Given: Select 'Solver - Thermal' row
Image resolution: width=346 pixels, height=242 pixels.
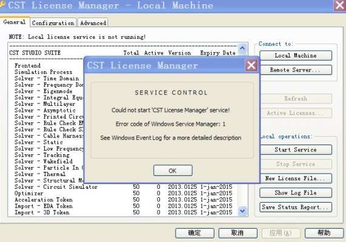Looking at the screenshot, I should tap(40, 174).
